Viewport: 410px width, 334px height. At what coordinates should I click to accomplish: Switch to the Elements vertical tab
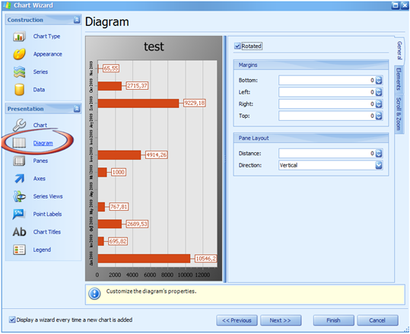coord(399,79)
